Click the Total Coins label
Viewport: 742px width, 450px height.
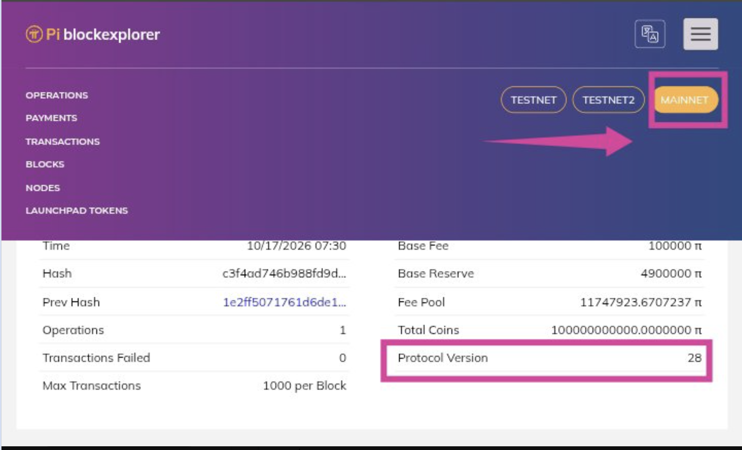pos(428,330)
